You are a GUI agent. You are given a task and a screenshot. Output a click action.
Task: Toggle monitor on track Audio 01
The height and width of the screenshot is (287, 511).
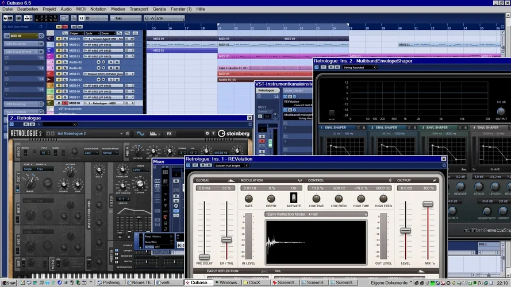coord(103,68)
